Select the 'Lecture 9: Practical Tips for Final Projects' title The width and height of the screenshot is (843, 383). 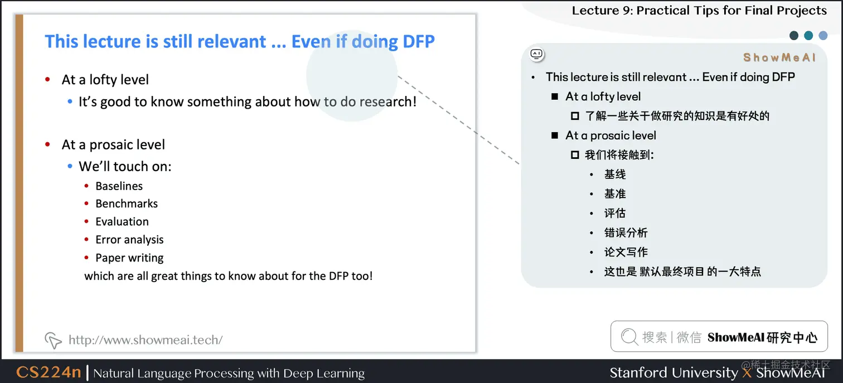tap(699, 10)
